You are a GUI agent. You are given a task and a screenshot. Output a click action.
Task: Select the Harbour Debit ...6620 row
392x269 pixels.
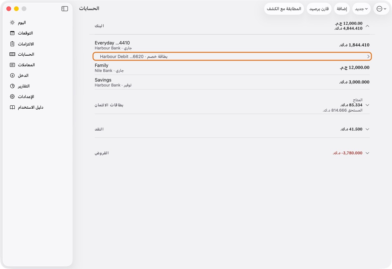pyautogui.click(x=232, y=57)
